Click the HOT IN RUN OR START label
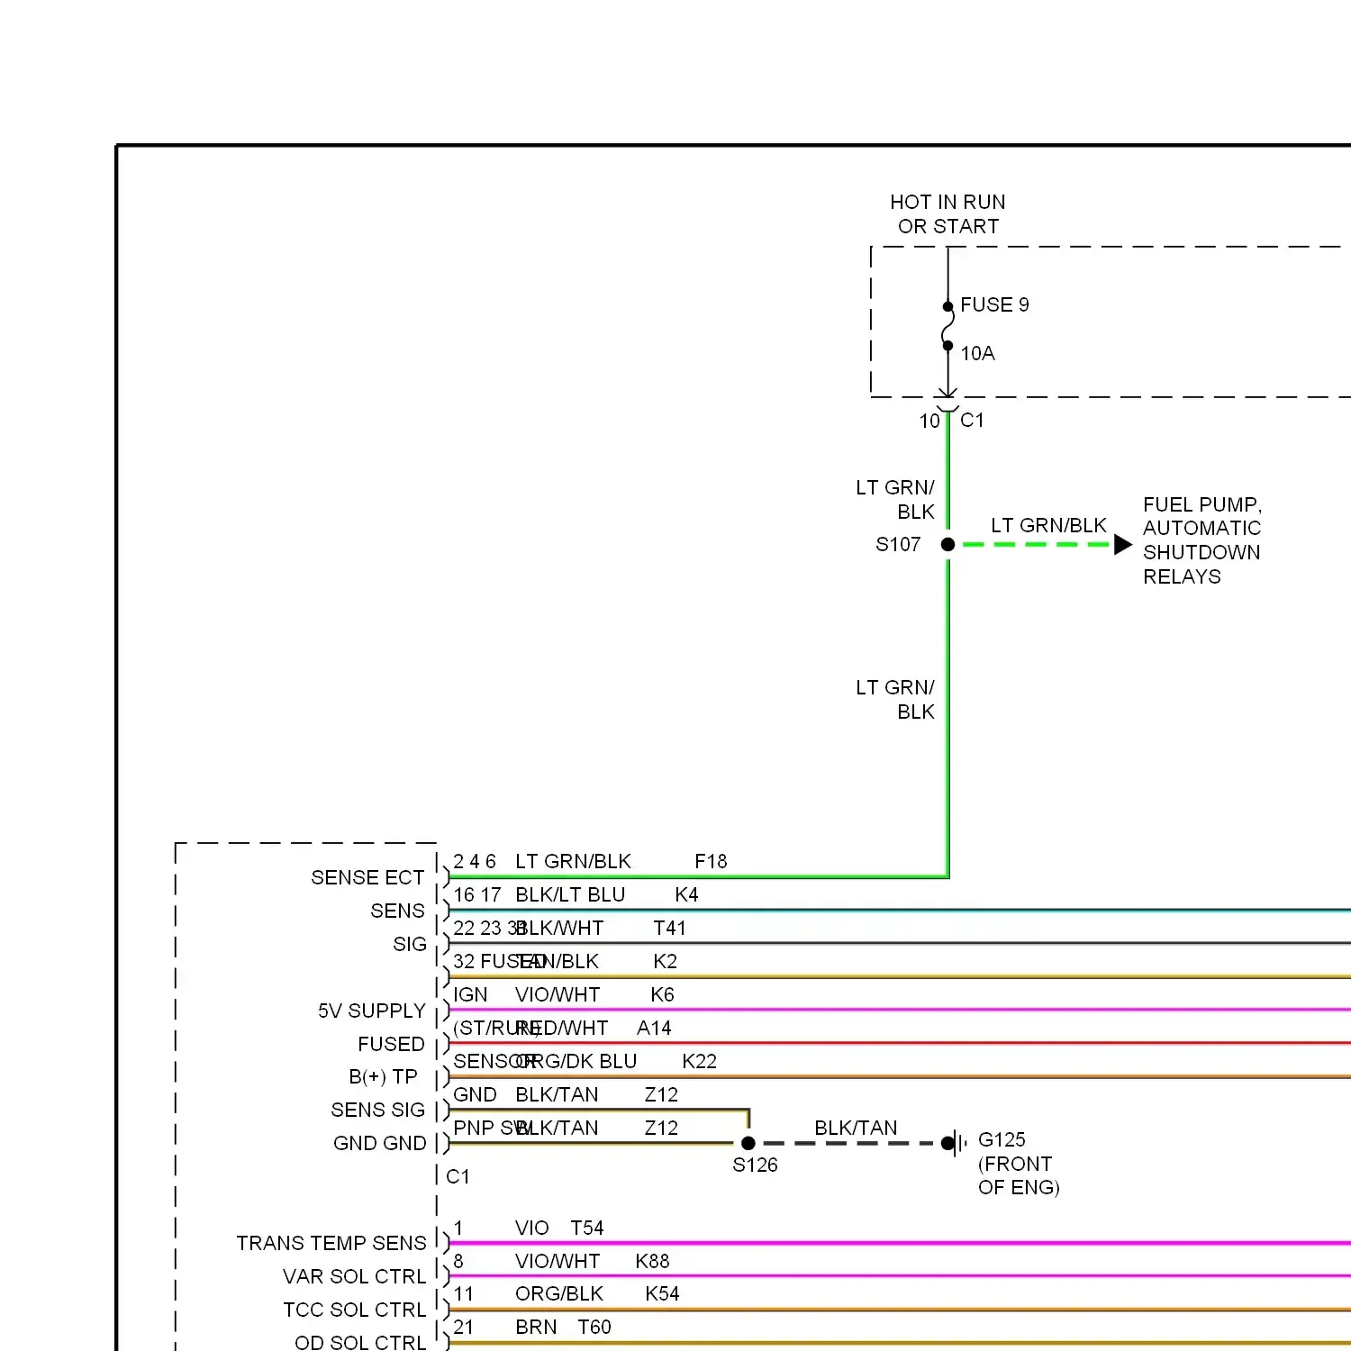The height and width of the screenshot is (1351, 1351). 948,214
